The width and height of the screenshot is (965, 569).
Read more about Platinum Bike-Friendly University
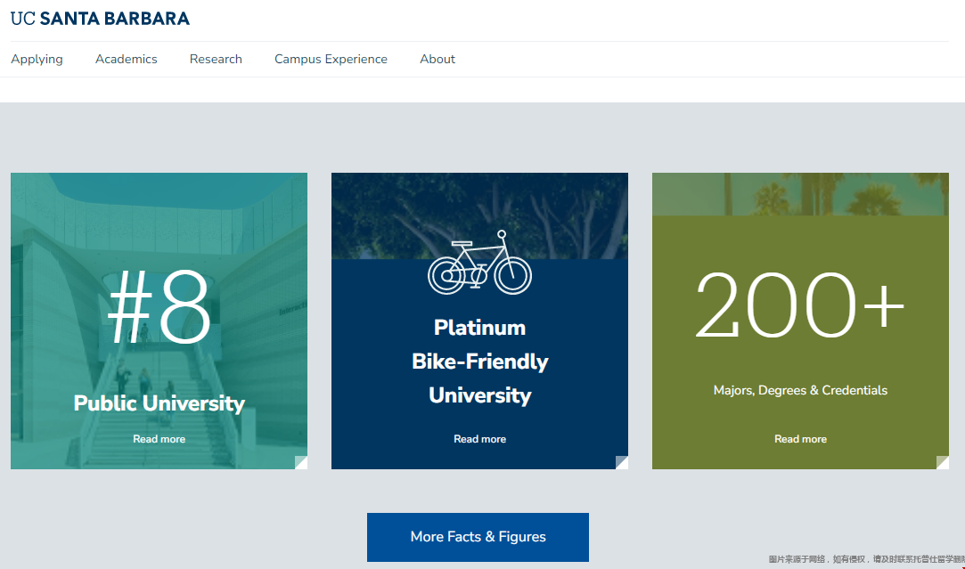coord(479,439)
